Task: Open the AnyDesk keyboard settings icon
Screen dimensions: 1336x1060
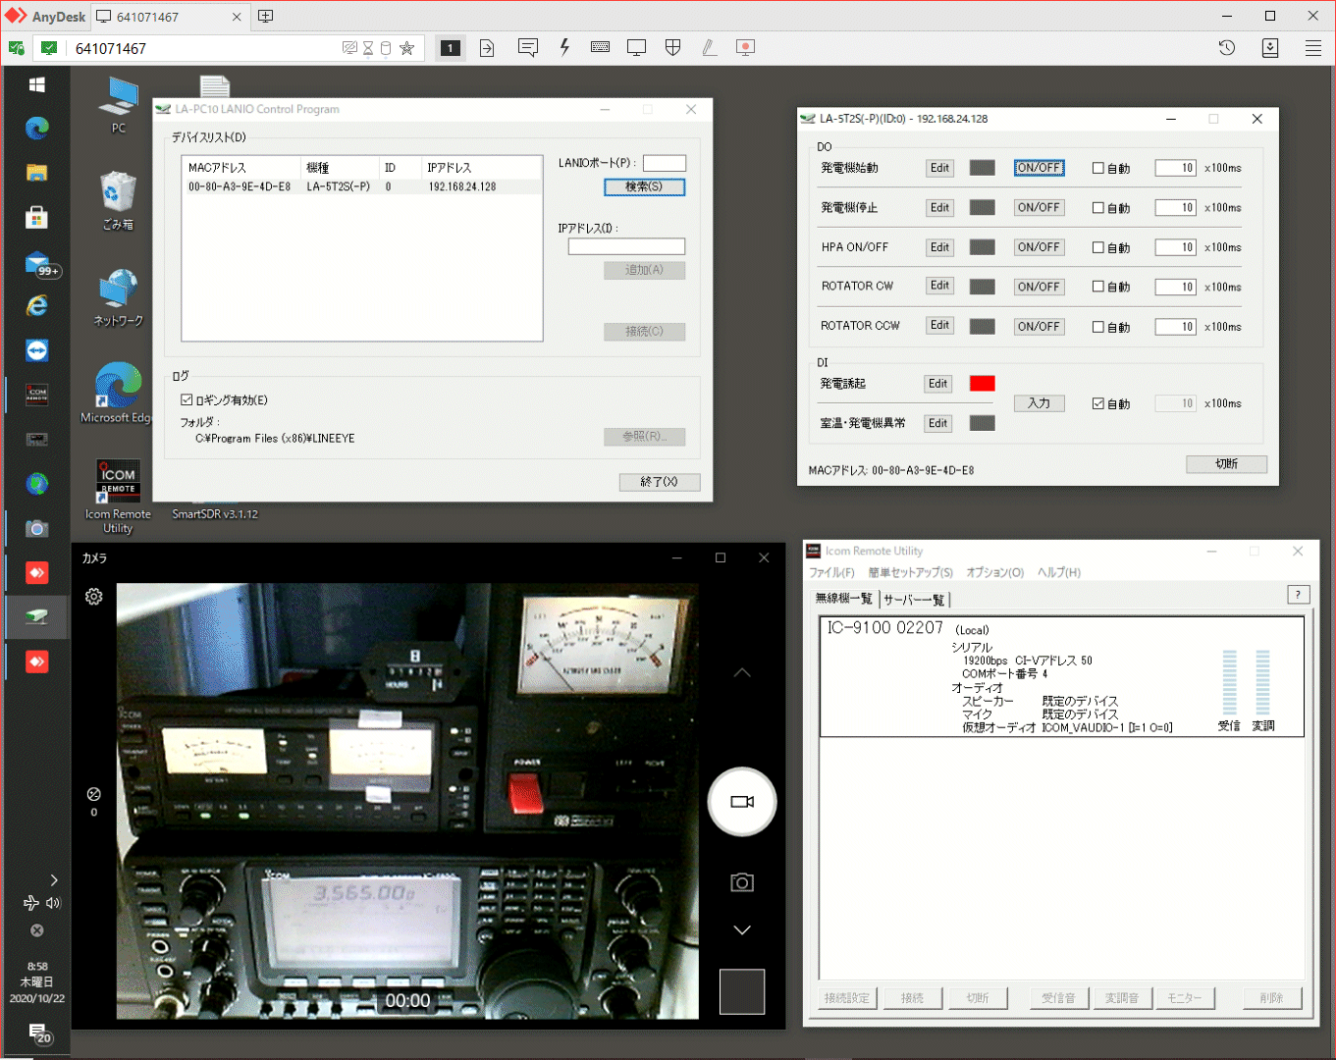Action: coord(600,48)
